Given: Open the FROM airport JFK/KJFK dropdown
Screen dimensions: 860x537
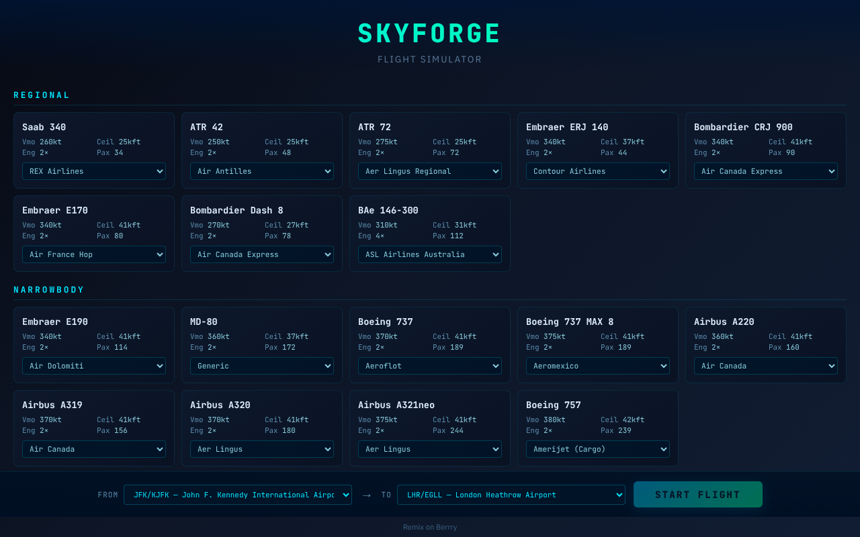Looking at the screenshot, I should (238, 495).
